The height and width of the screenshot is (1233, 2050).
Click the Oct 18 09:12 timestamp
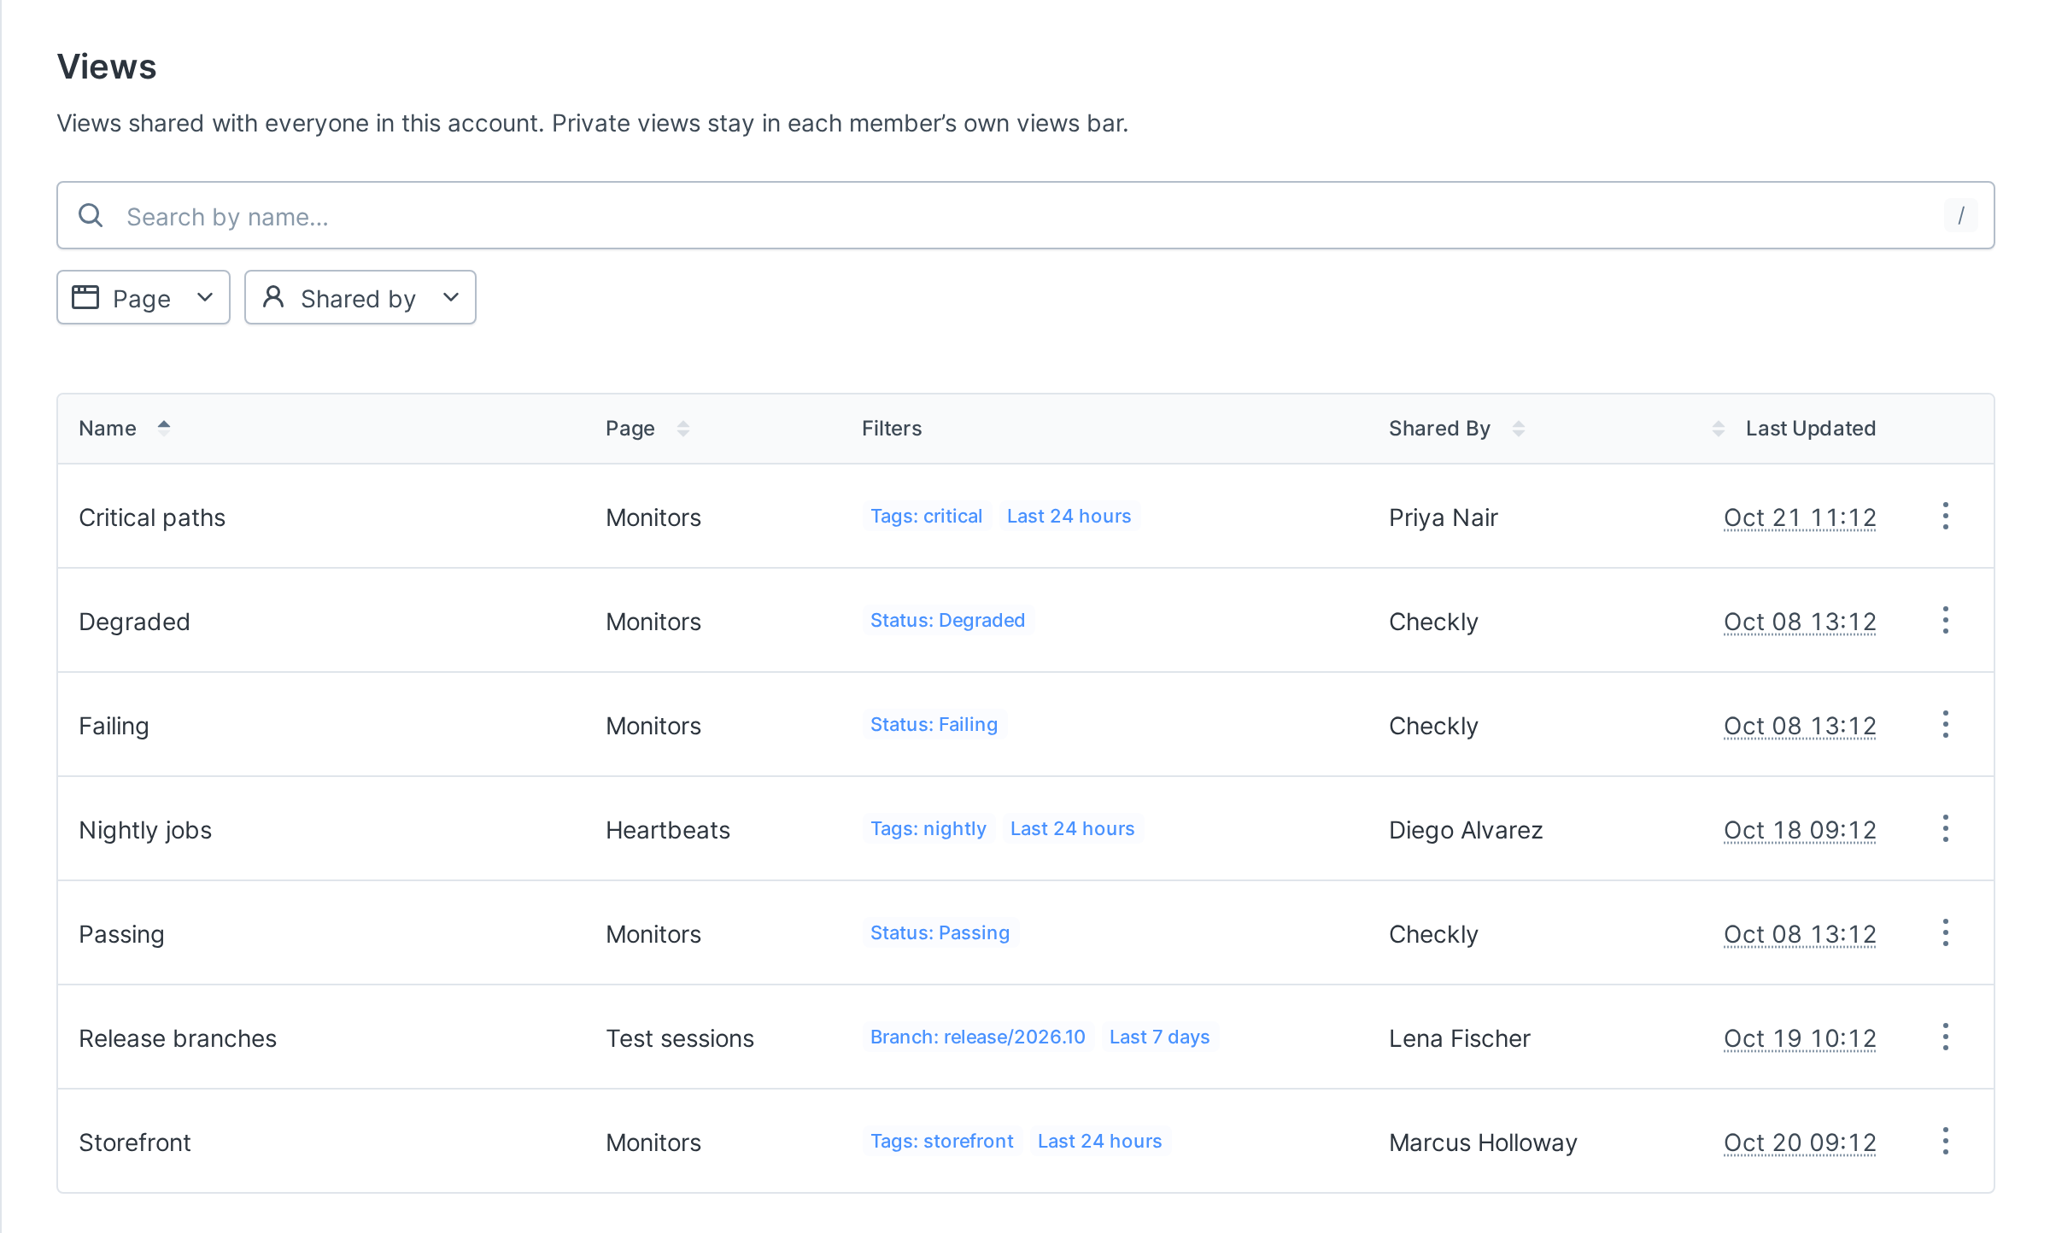click(x=1800, y=830)
